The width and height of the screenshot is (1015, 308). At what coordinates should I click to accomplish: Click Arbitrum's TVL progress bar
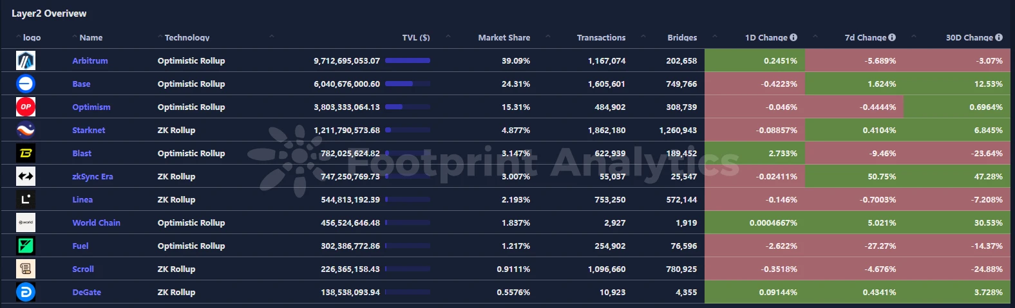coord(407,60)
